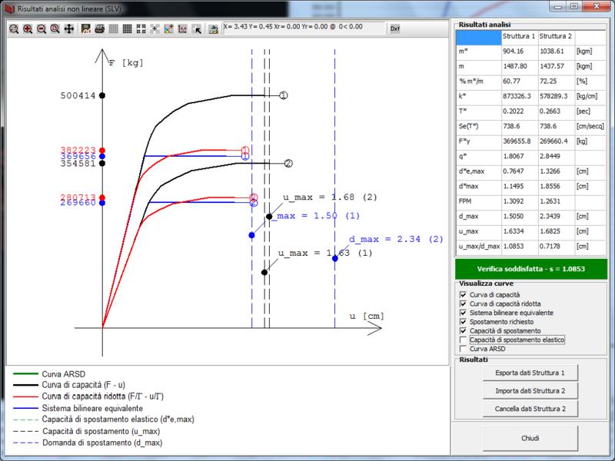The height and width of the screenshot is (461, 615).
Task: Click u_max value 1.6334
Action: pyautogui.click(x=520, y=231)
